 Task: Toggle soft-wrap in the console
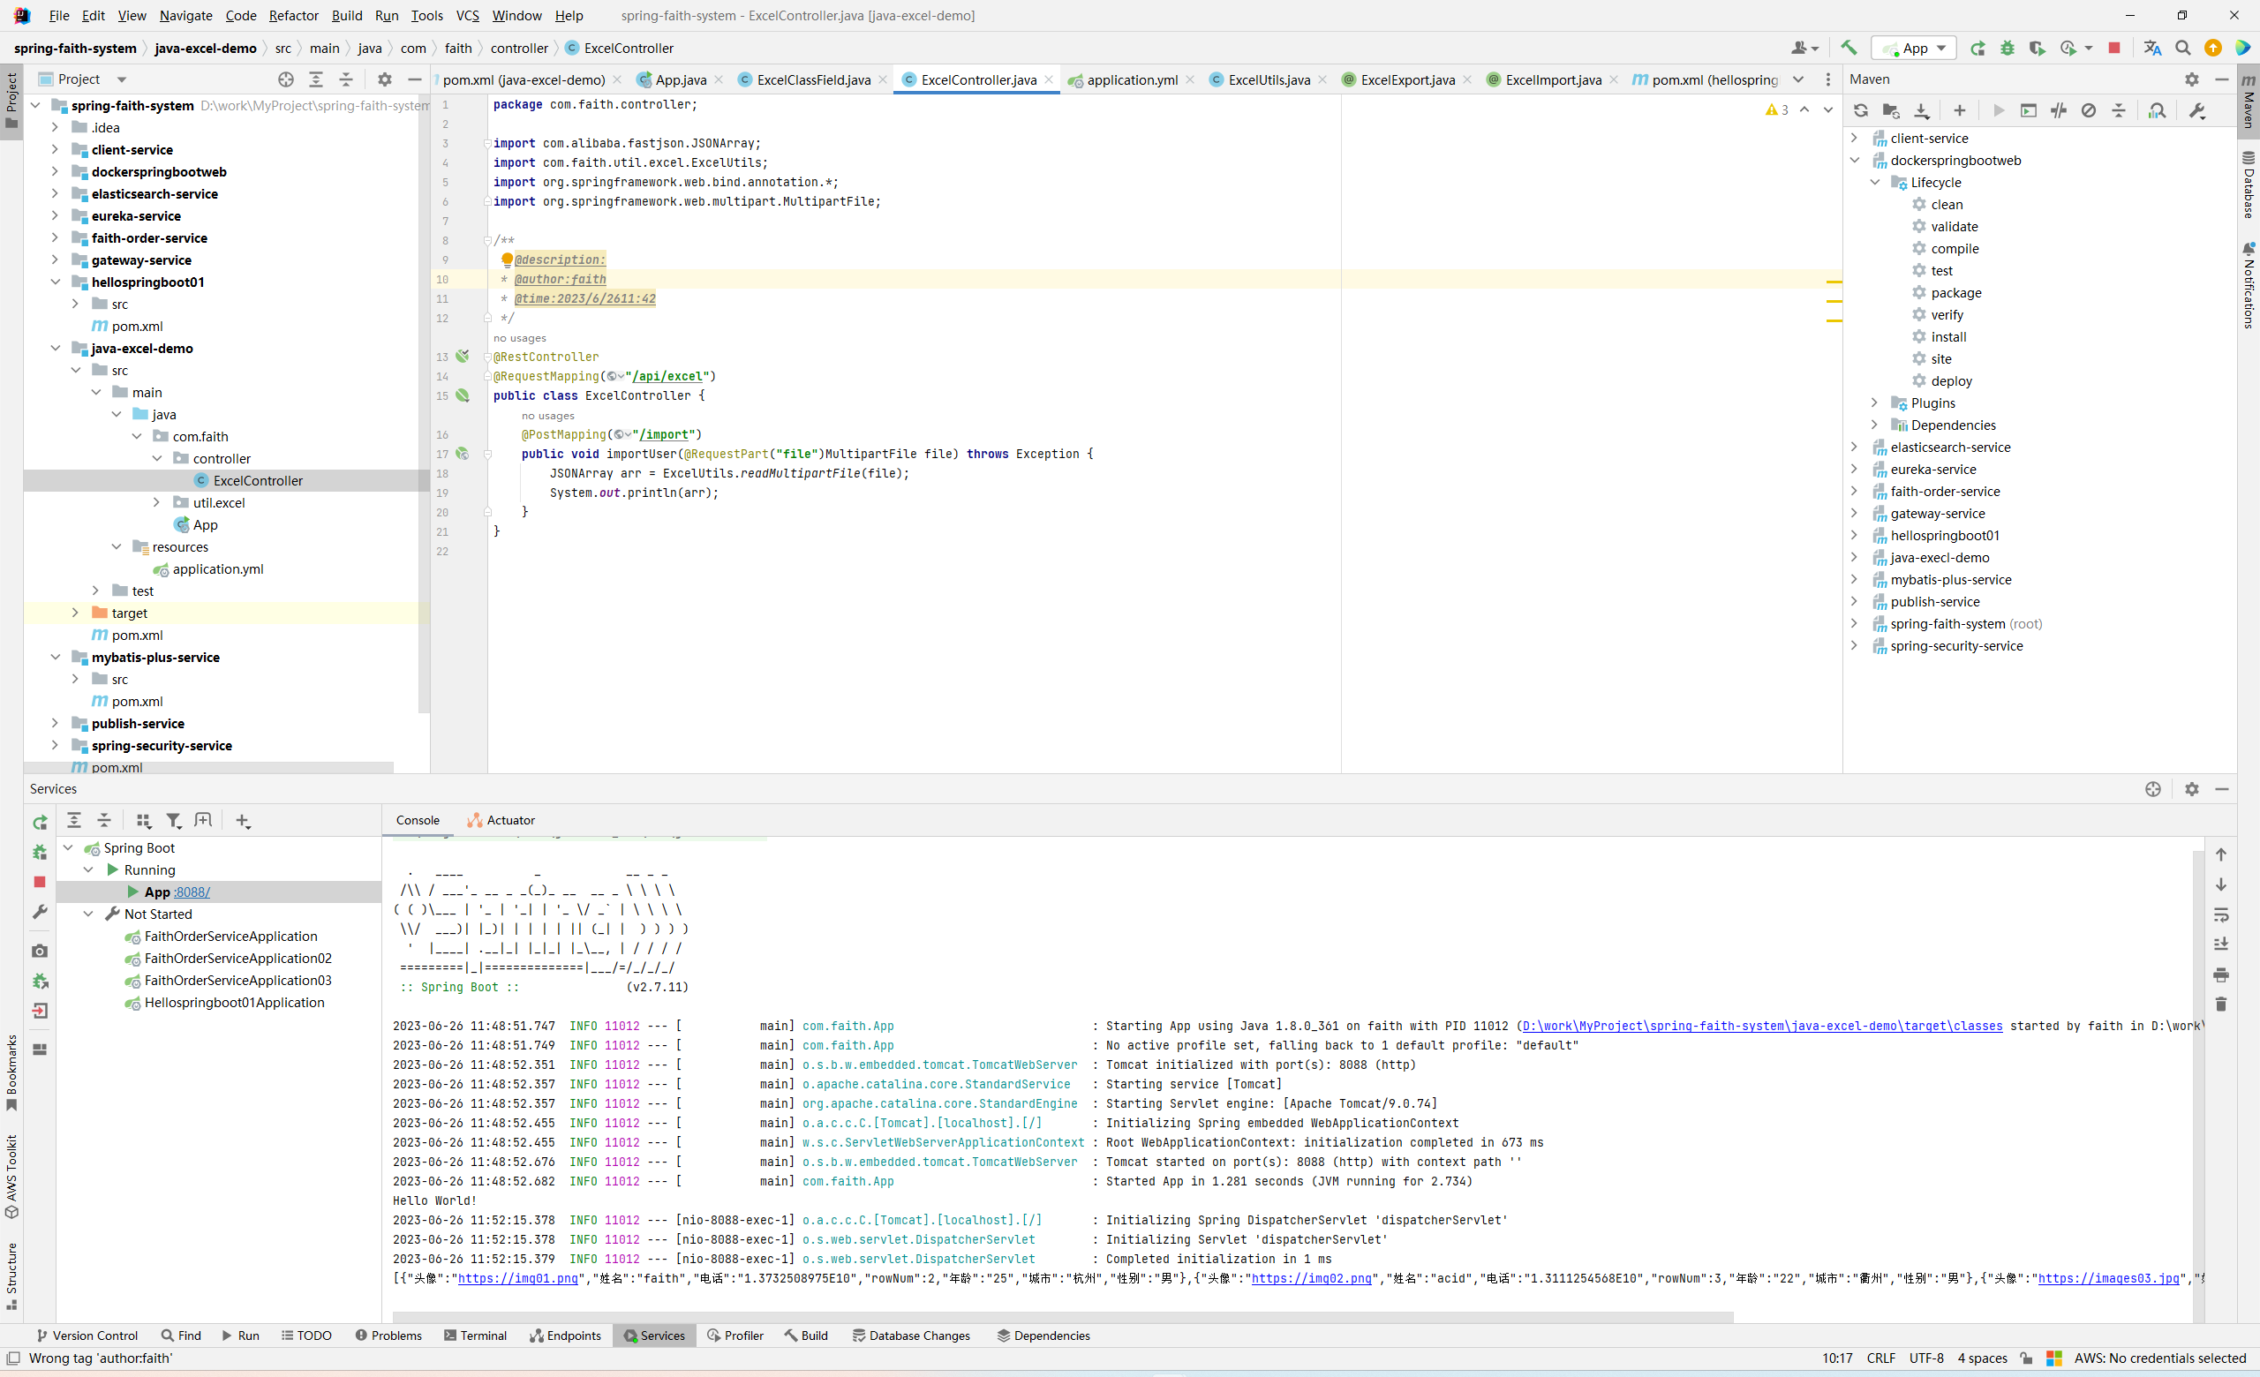[x=2220, y=915]
